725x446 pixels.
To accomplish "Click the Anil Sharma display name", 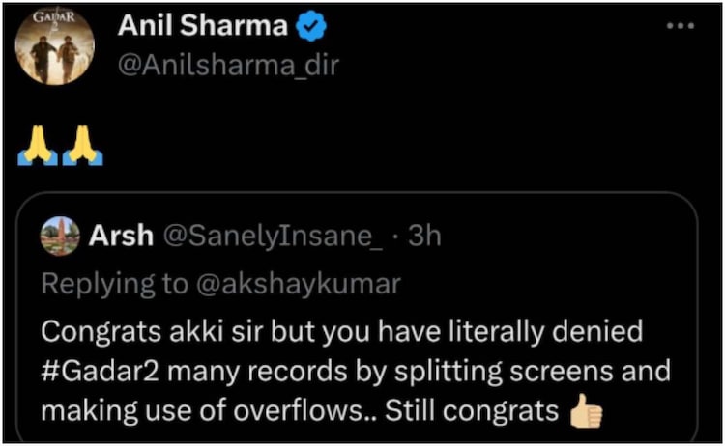I will 201,27.
